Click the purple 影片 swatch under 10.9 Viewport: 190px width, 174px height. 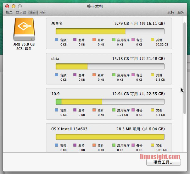75,110
